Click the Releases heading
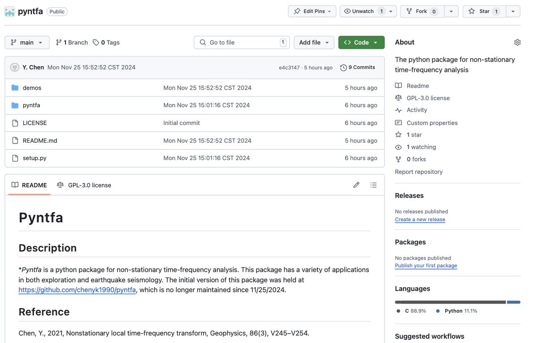The image size is (538, 343). tap(409, 195)
